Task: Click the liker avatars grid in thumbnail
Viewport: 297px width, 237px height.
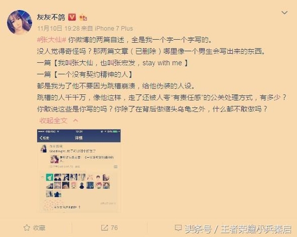Action: (x=78, y=185)
